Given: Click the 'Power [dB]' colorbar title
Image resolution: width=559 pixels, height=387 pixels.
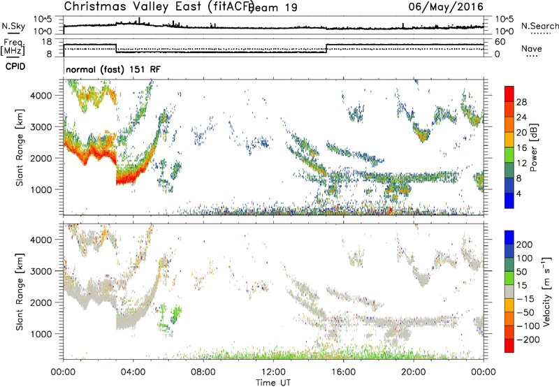Looking at the screenshot, I should coord(533,147).
